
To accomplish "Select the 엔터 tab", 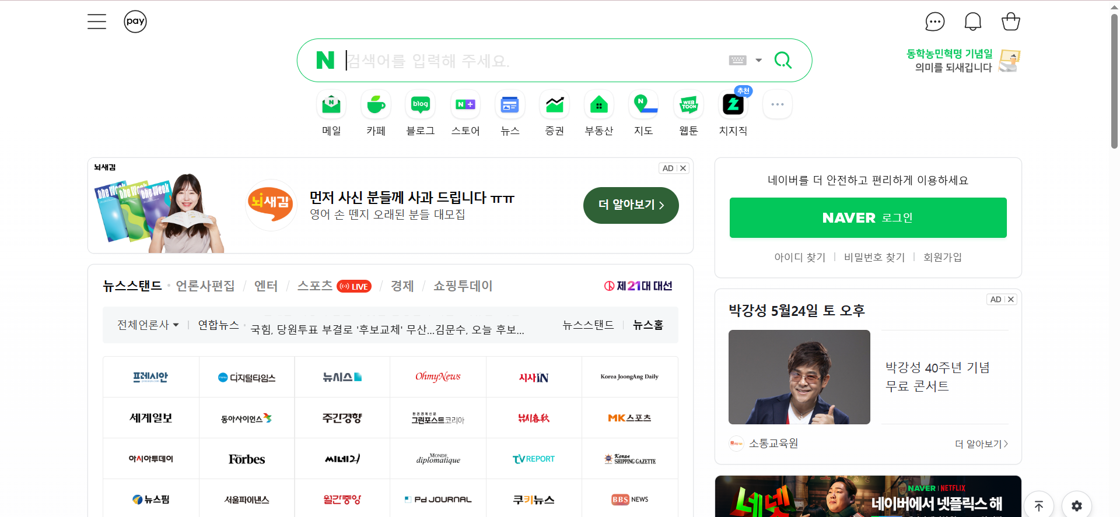I will click(x=266, y=286).
